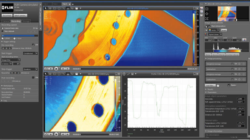Stop playback in the top image player
The height and width of the screenshot is (140, 250).
pyautogui.click(x=51, y=69)
